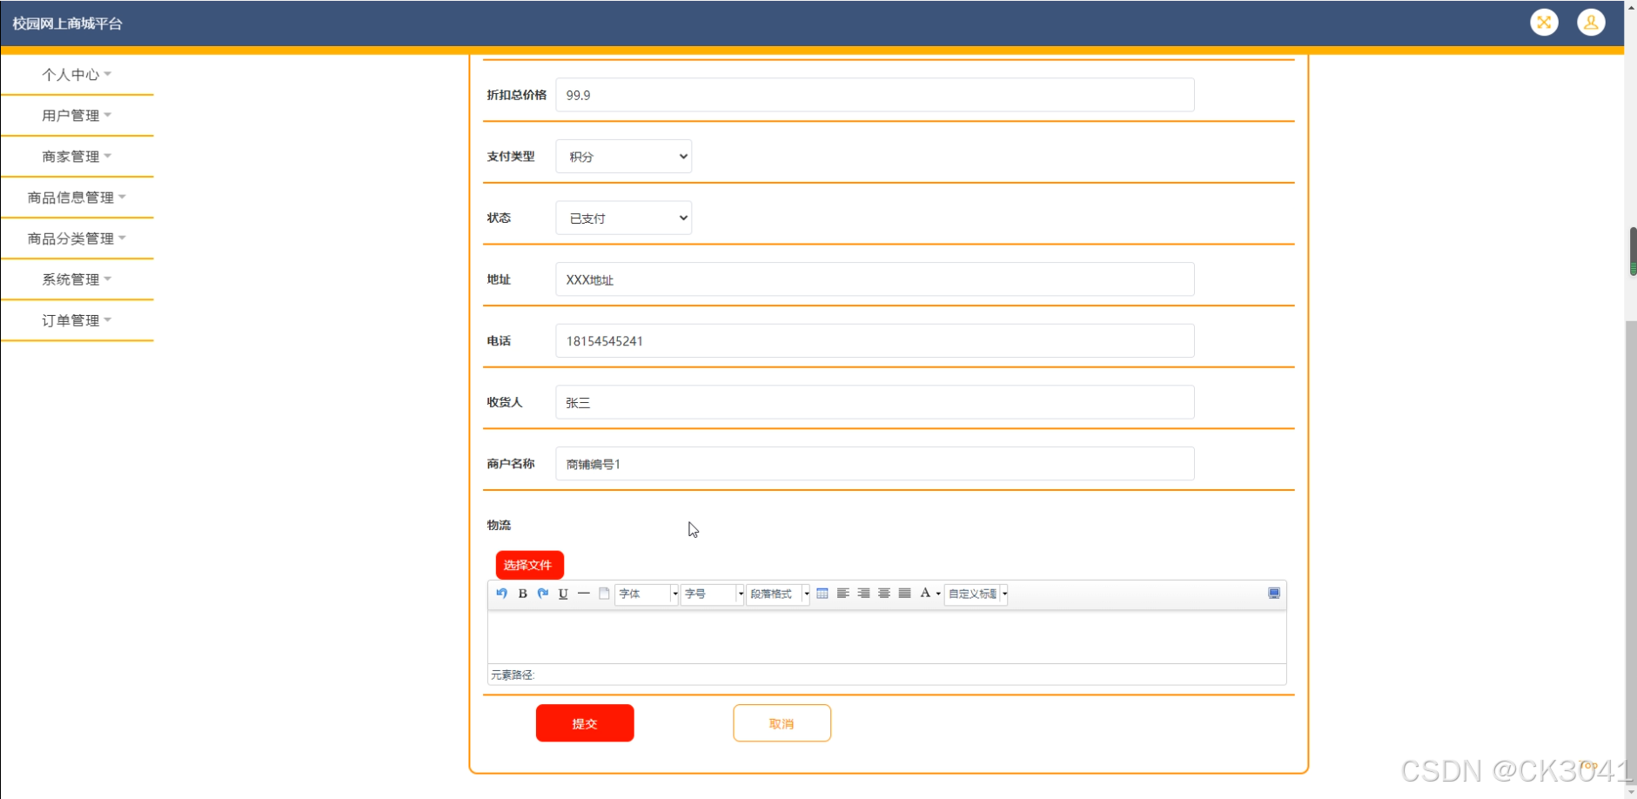Align text left in editor
The image size is (1637, 799).
click(843, 594)
